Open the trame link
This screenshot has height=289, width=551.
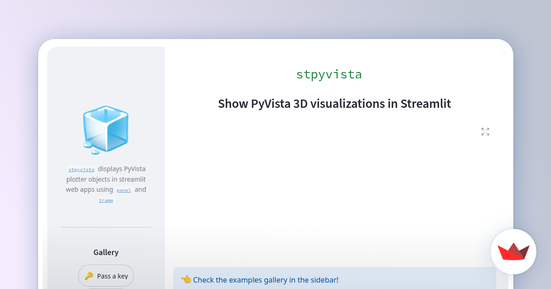106,200
